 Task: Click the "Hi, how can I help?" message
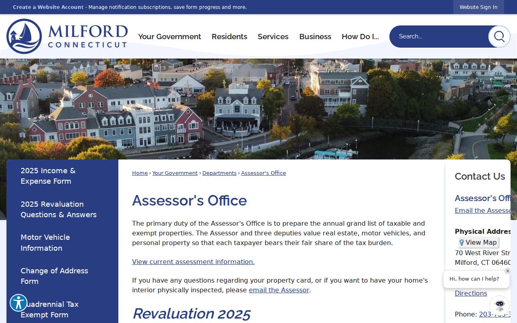tap(474, 279)
